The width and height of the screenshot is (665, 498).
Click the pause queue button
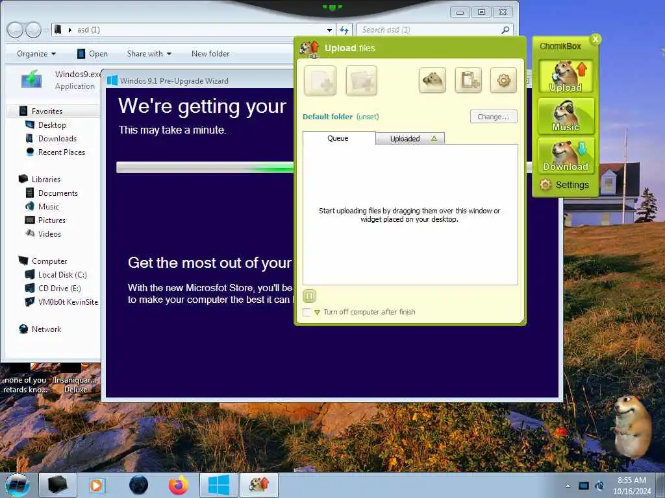click(309, 296)
